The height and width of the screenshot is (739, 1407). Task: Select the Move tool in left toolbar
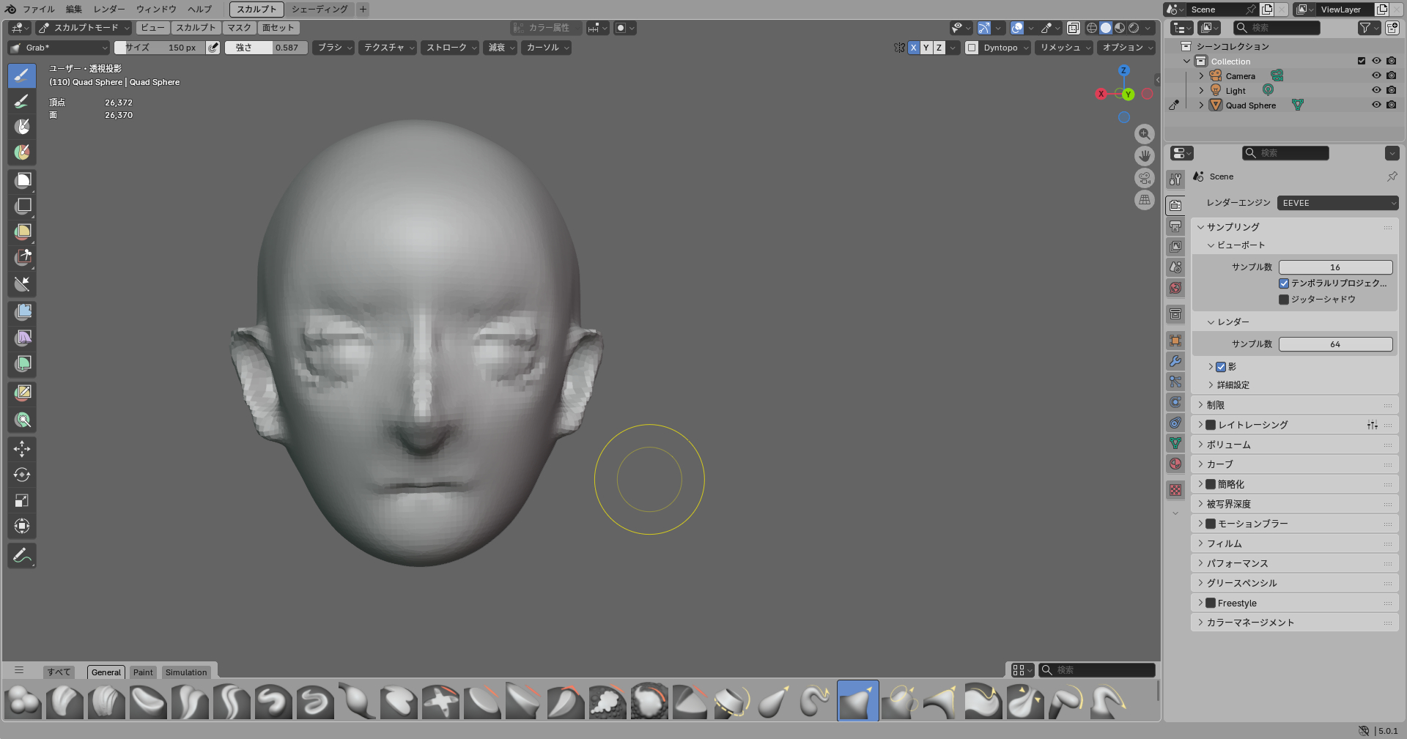coord(22,448)
